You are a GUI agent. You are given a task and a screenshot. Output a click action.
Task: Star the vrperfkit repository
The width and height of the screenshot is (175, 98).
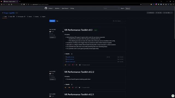click(166, 13)
